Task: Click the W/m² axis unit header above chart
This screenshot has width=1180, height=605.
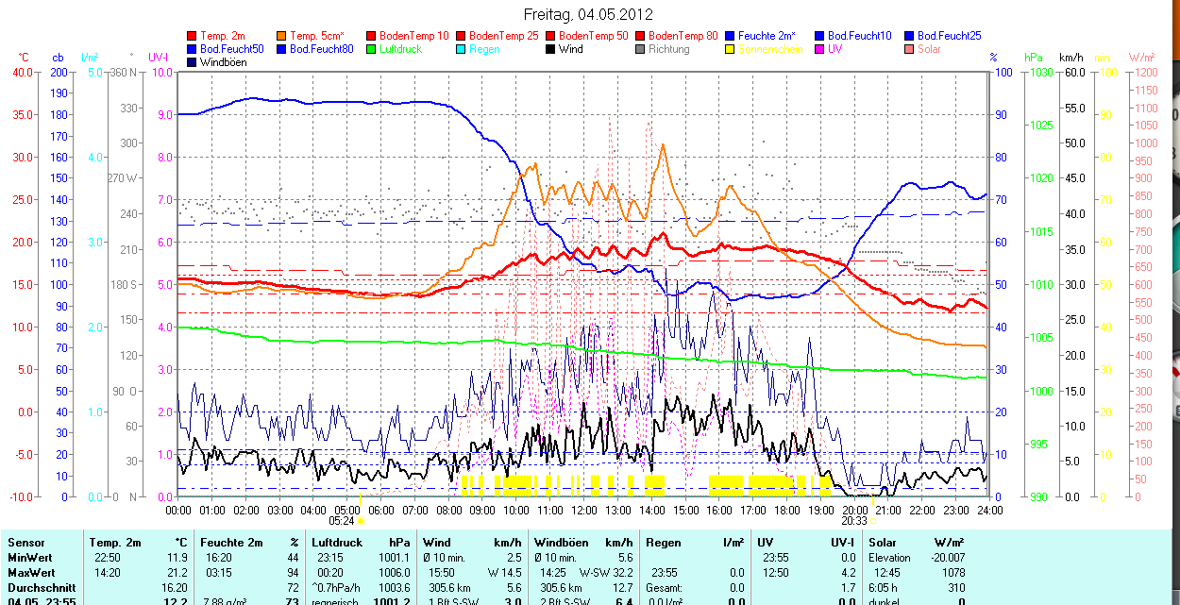Action: (x=1141, y=58)
